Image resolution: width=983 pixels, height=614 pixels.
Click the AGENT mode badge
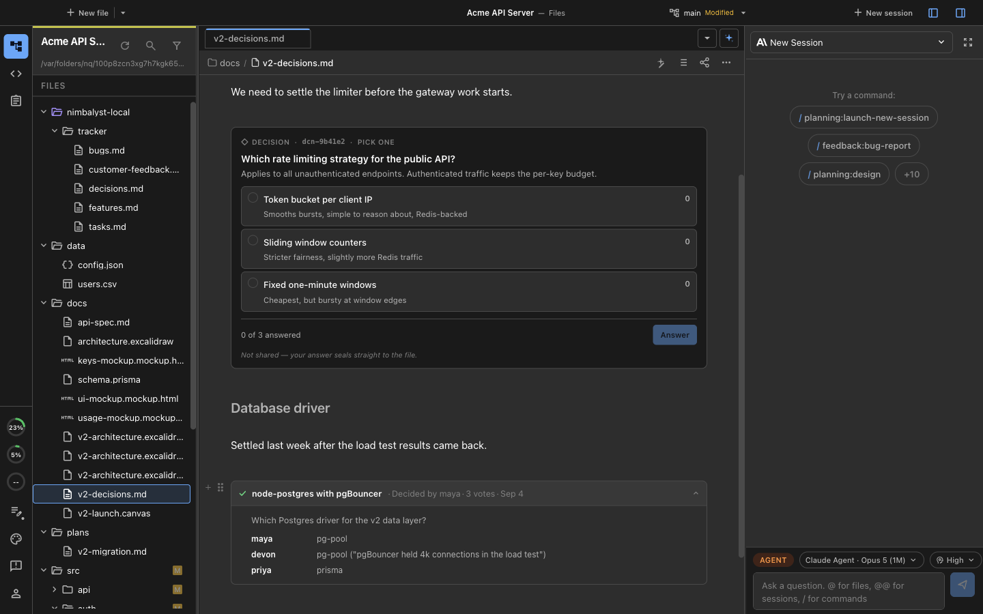pos(773,560)
